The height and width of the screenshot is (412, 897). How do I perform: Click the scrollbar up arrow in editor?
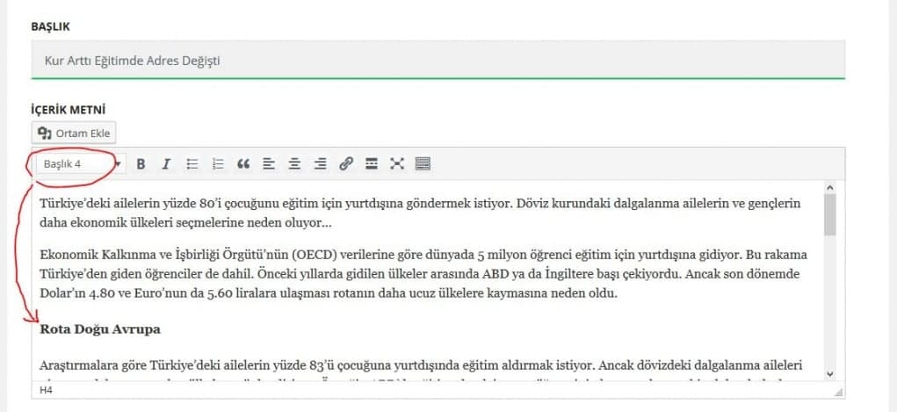[x=830, y=188]
